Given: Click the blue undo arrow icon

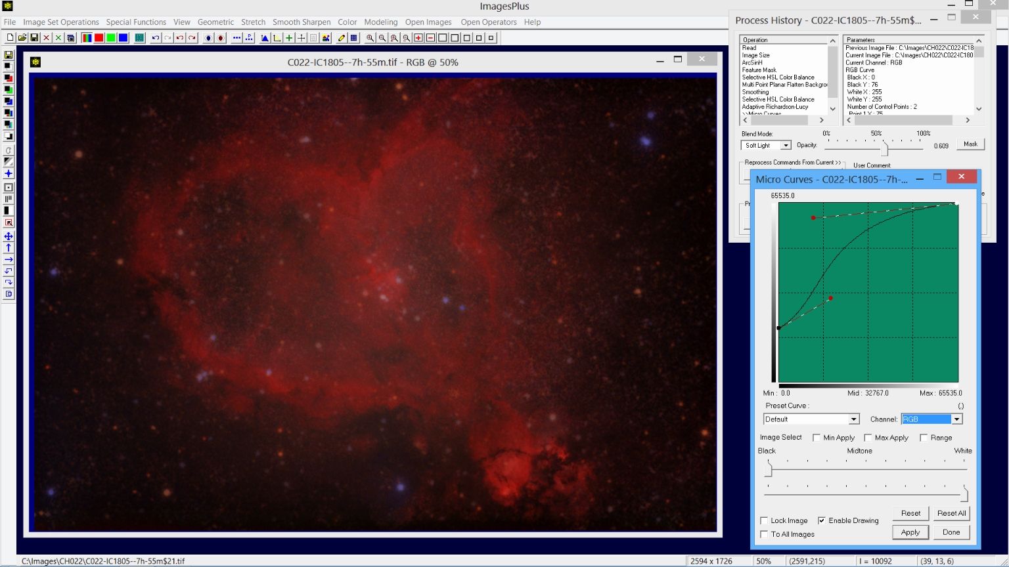Looking at the screenshot, I should click(x=156, y=38).
